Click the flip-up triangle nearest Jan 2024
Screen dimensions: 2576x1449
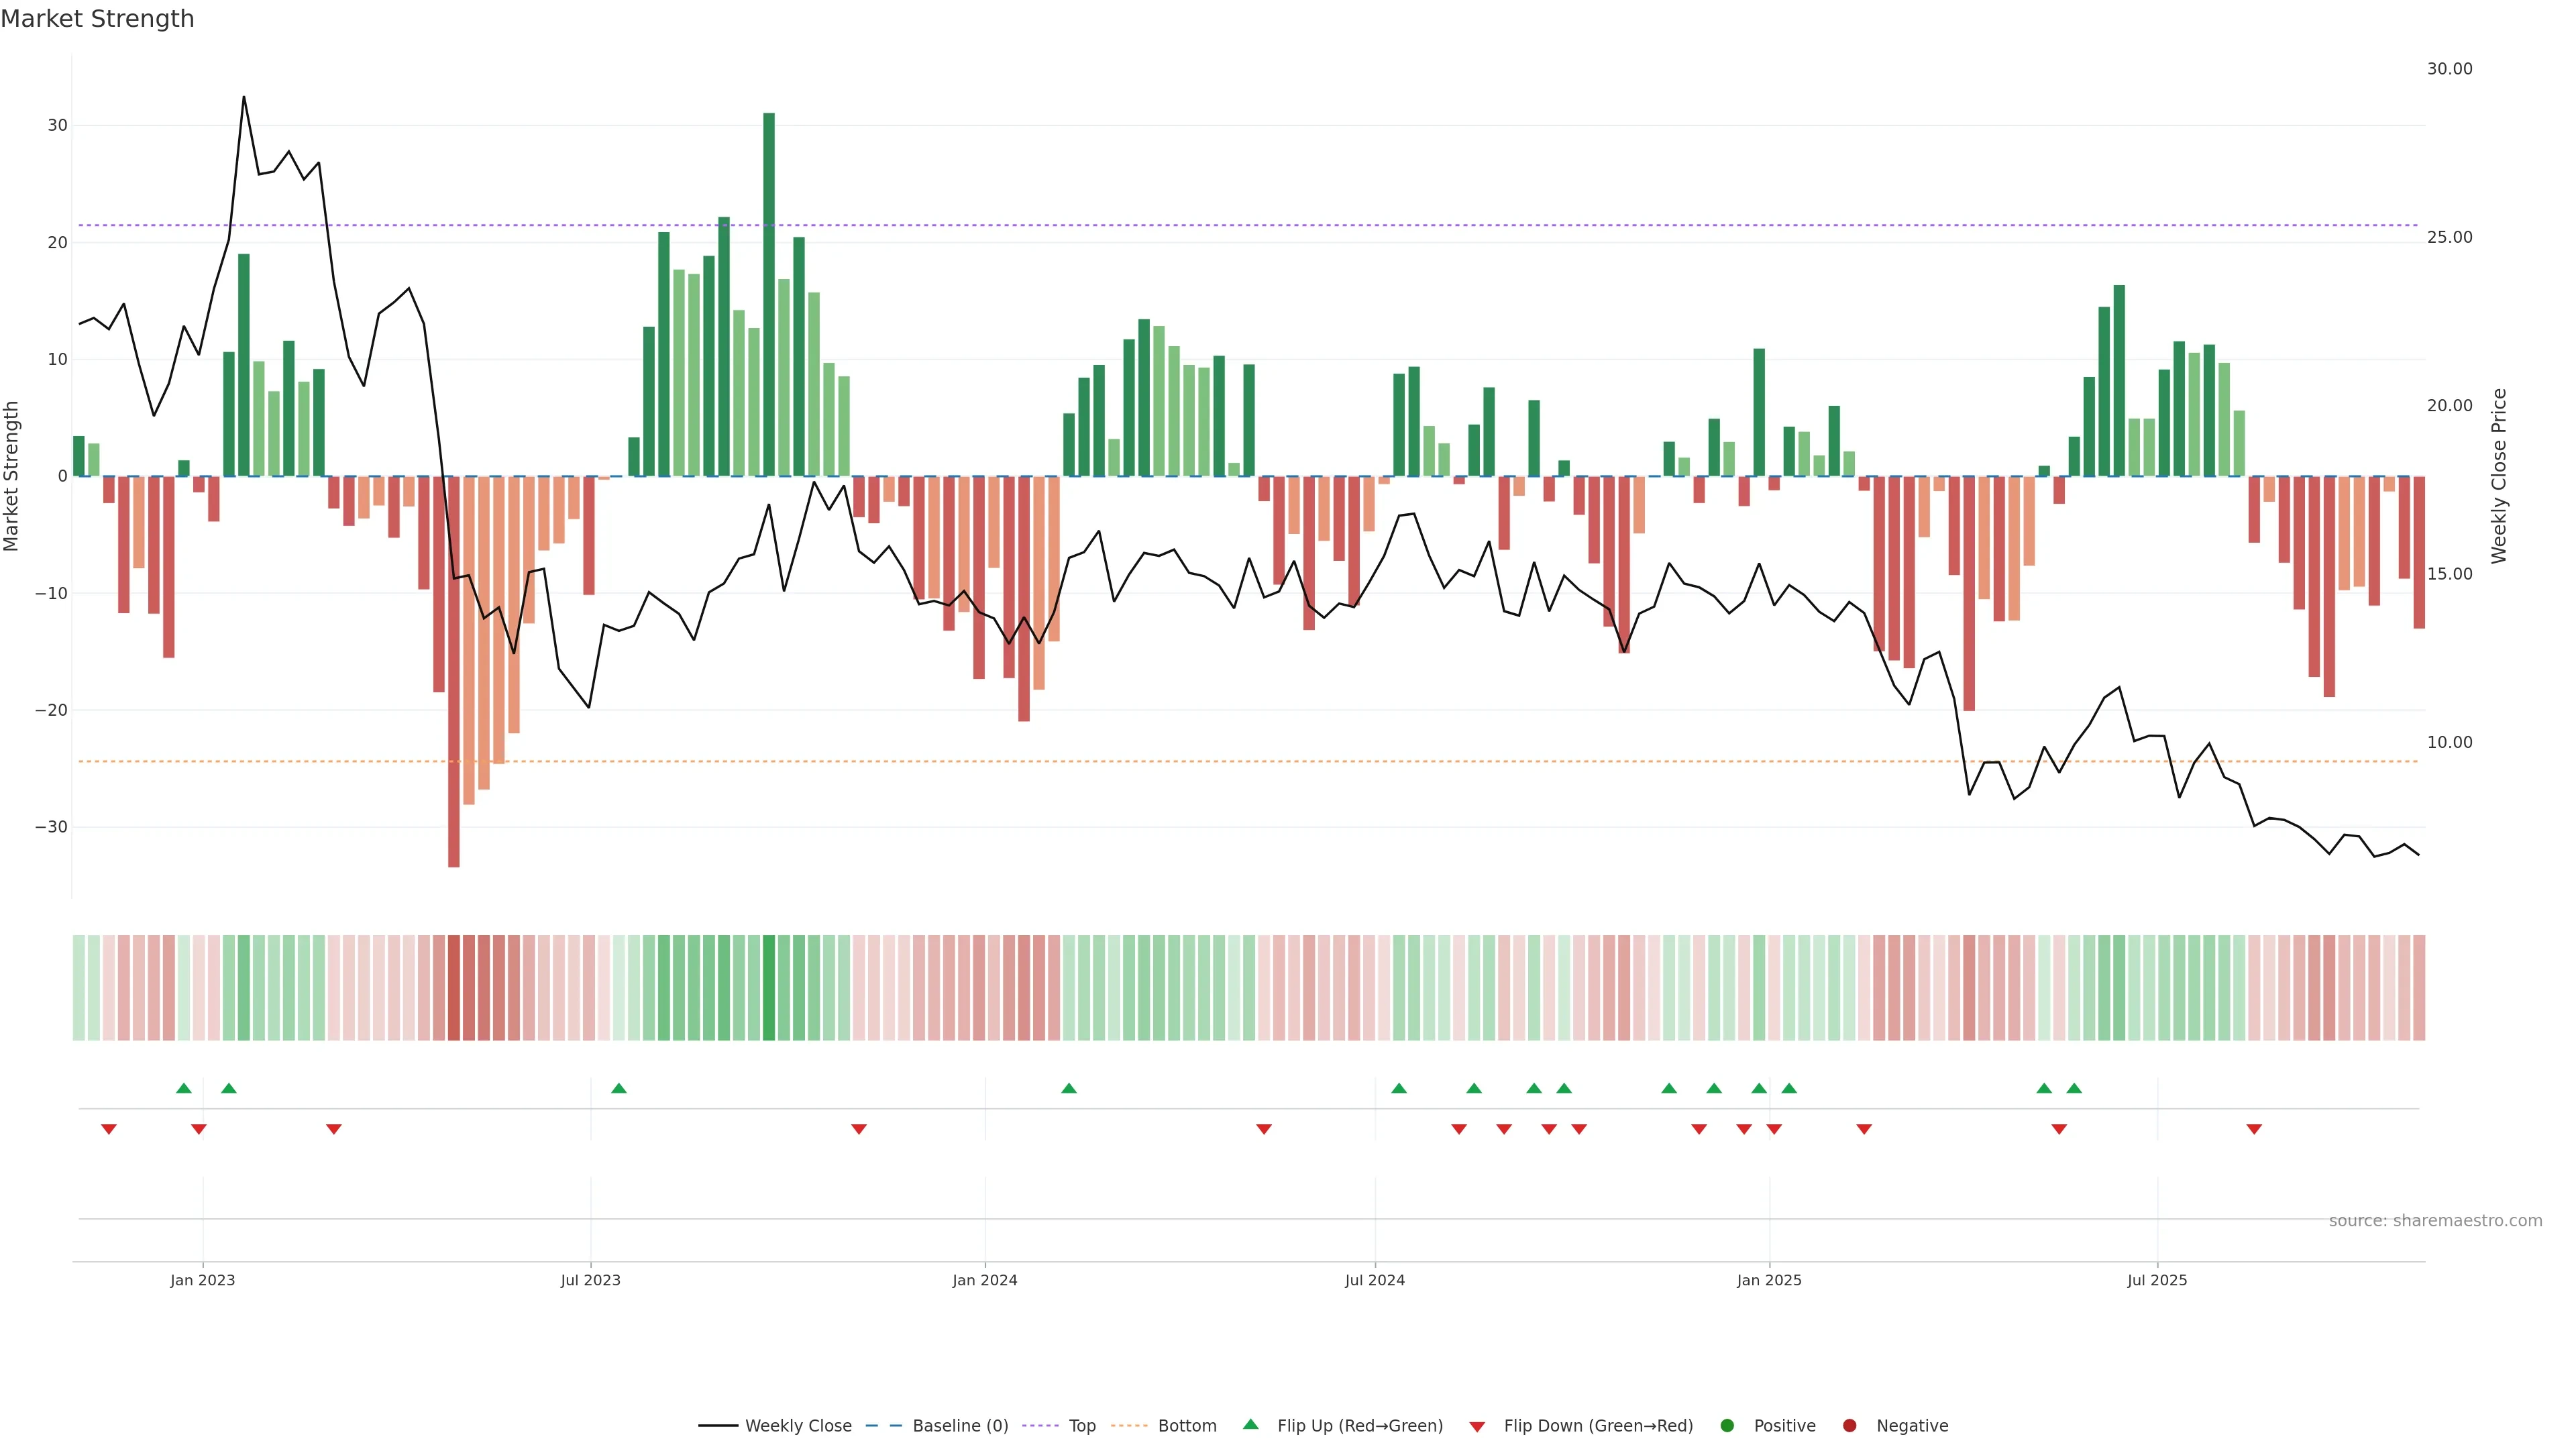pos(1069,1088)
